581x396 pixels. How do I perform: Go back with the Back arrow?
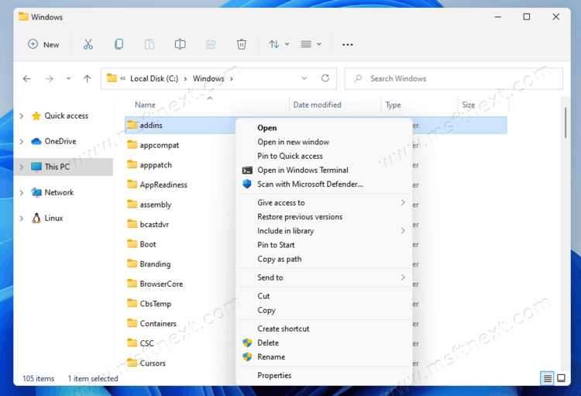click(x=26, y=78)
